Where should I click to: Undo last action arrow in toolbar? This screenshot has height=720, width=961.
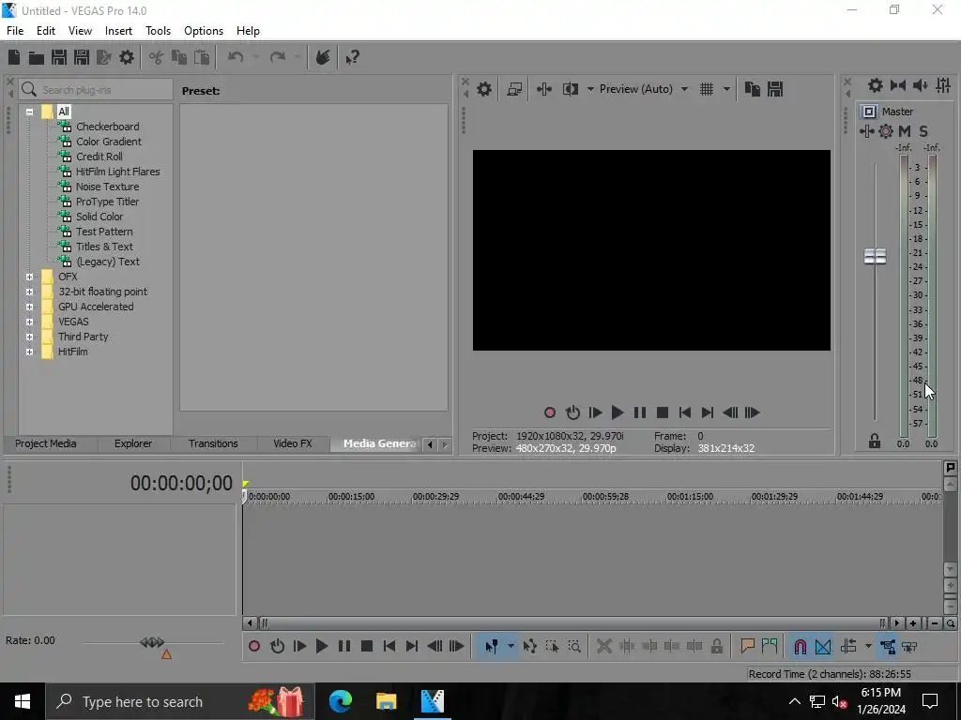point(236,57)
